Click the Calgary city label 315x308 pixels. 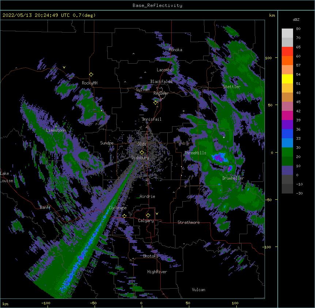tap(146, 221)
